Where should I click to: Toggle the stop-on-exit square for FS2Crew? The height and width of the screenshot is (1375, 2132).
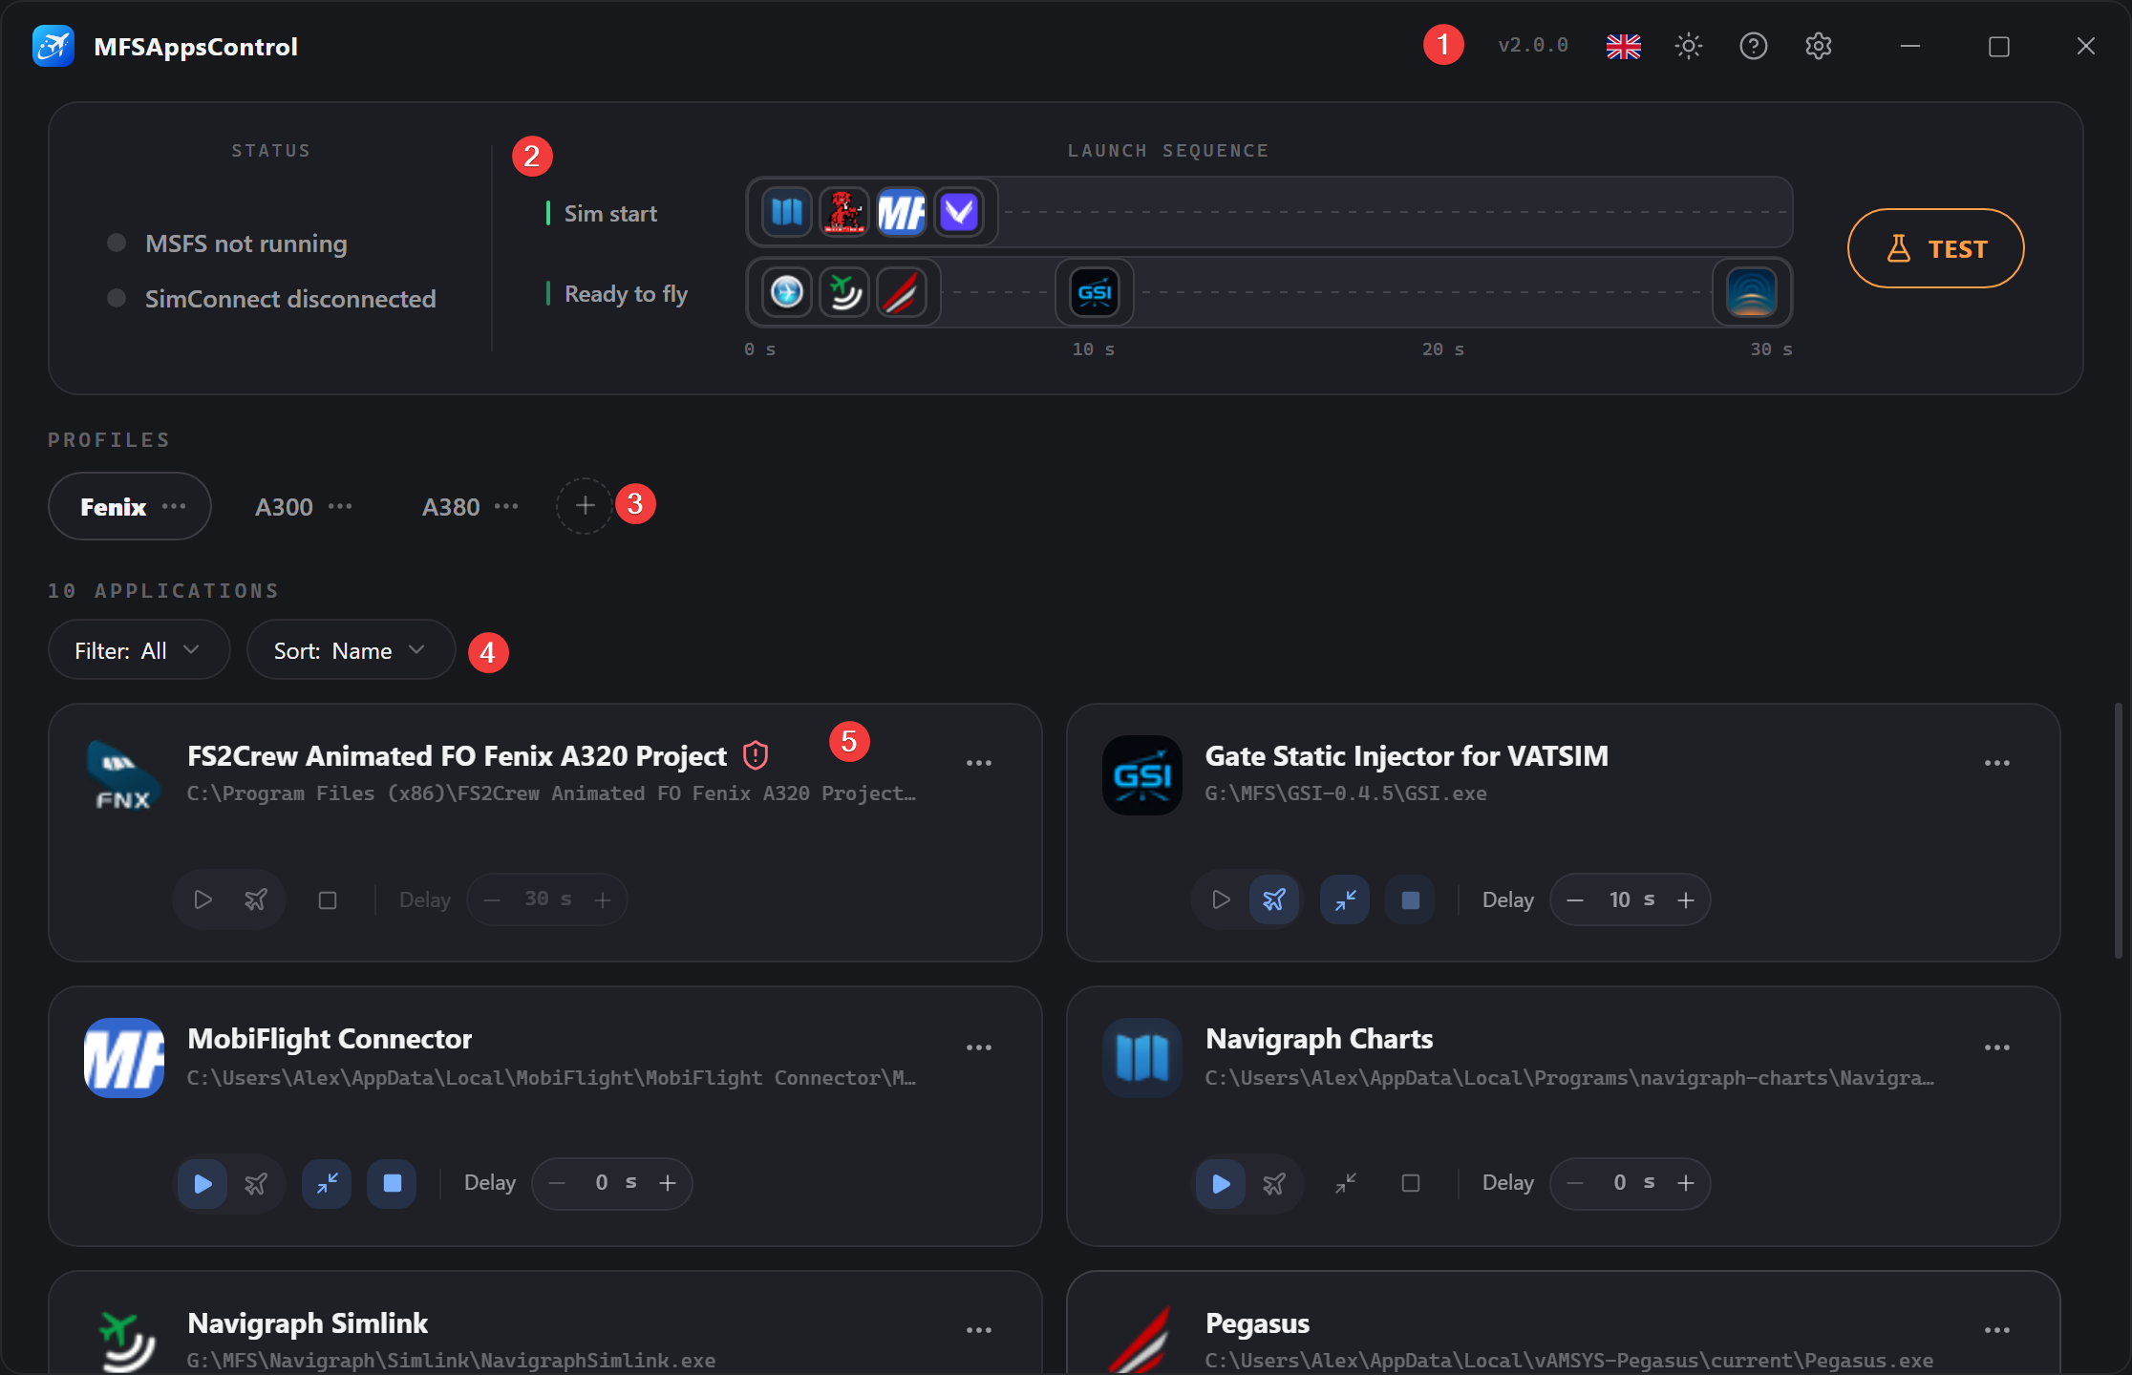[x=327, y=899]
